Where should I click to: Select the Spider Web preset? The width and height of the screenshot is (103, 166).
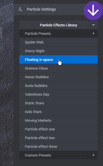tap(58, 42)
